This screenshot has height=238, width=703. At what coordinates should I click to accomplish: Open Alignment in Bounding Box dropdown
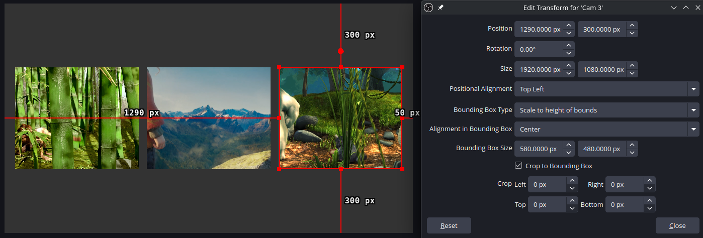606,129
